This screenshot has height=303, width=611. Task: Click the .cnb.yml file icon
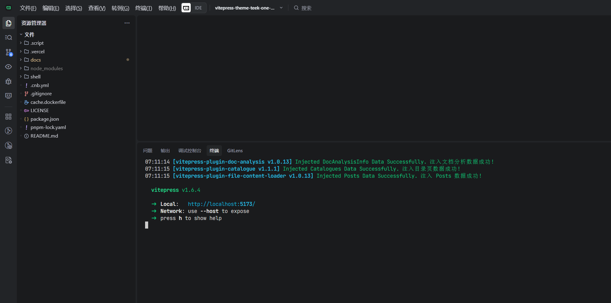tap(26, 85)
